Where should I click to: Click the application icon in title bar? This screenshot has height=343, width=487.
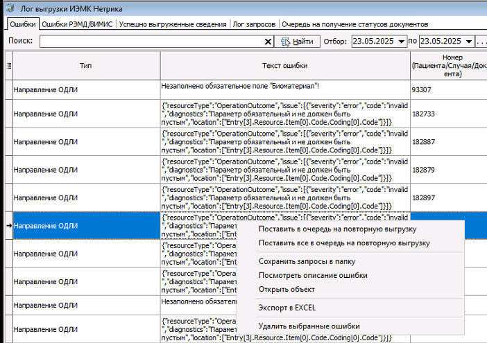(10, 8)
